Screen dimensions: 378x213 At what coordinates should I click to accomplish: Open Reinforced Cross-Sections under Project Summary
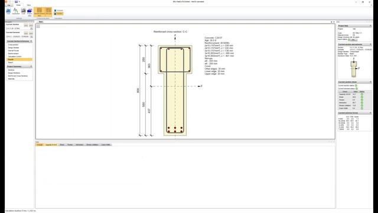[18, 76]
